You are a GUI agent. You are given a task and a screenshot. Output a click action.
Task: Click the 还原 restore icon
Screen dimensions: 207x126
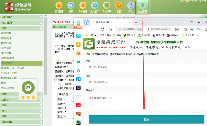71,6
